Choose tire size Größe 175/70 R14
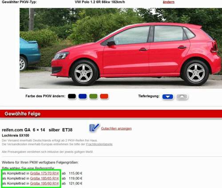This screenshot has height=188, width=222. 44,173
